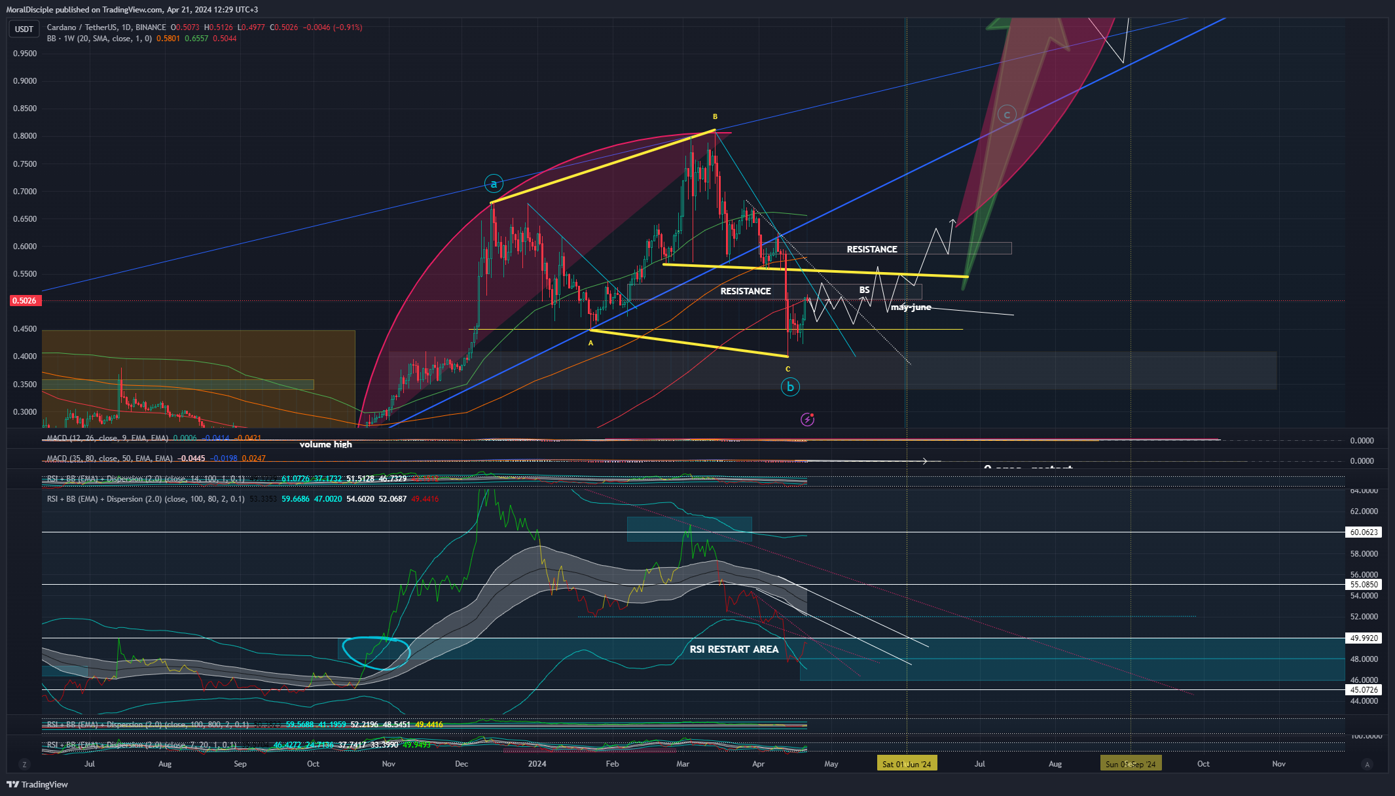Screen dimensions: 1395x796
Task: Click the 0.8000 price axis label
Action: pyautogui.click(x=25, y=136)
